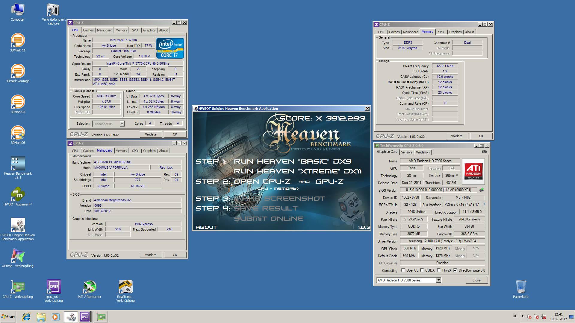Toggle the CUDA checkbox in GPU-Z
Viewport: 575px width, 323px height.
pos(422,270)
